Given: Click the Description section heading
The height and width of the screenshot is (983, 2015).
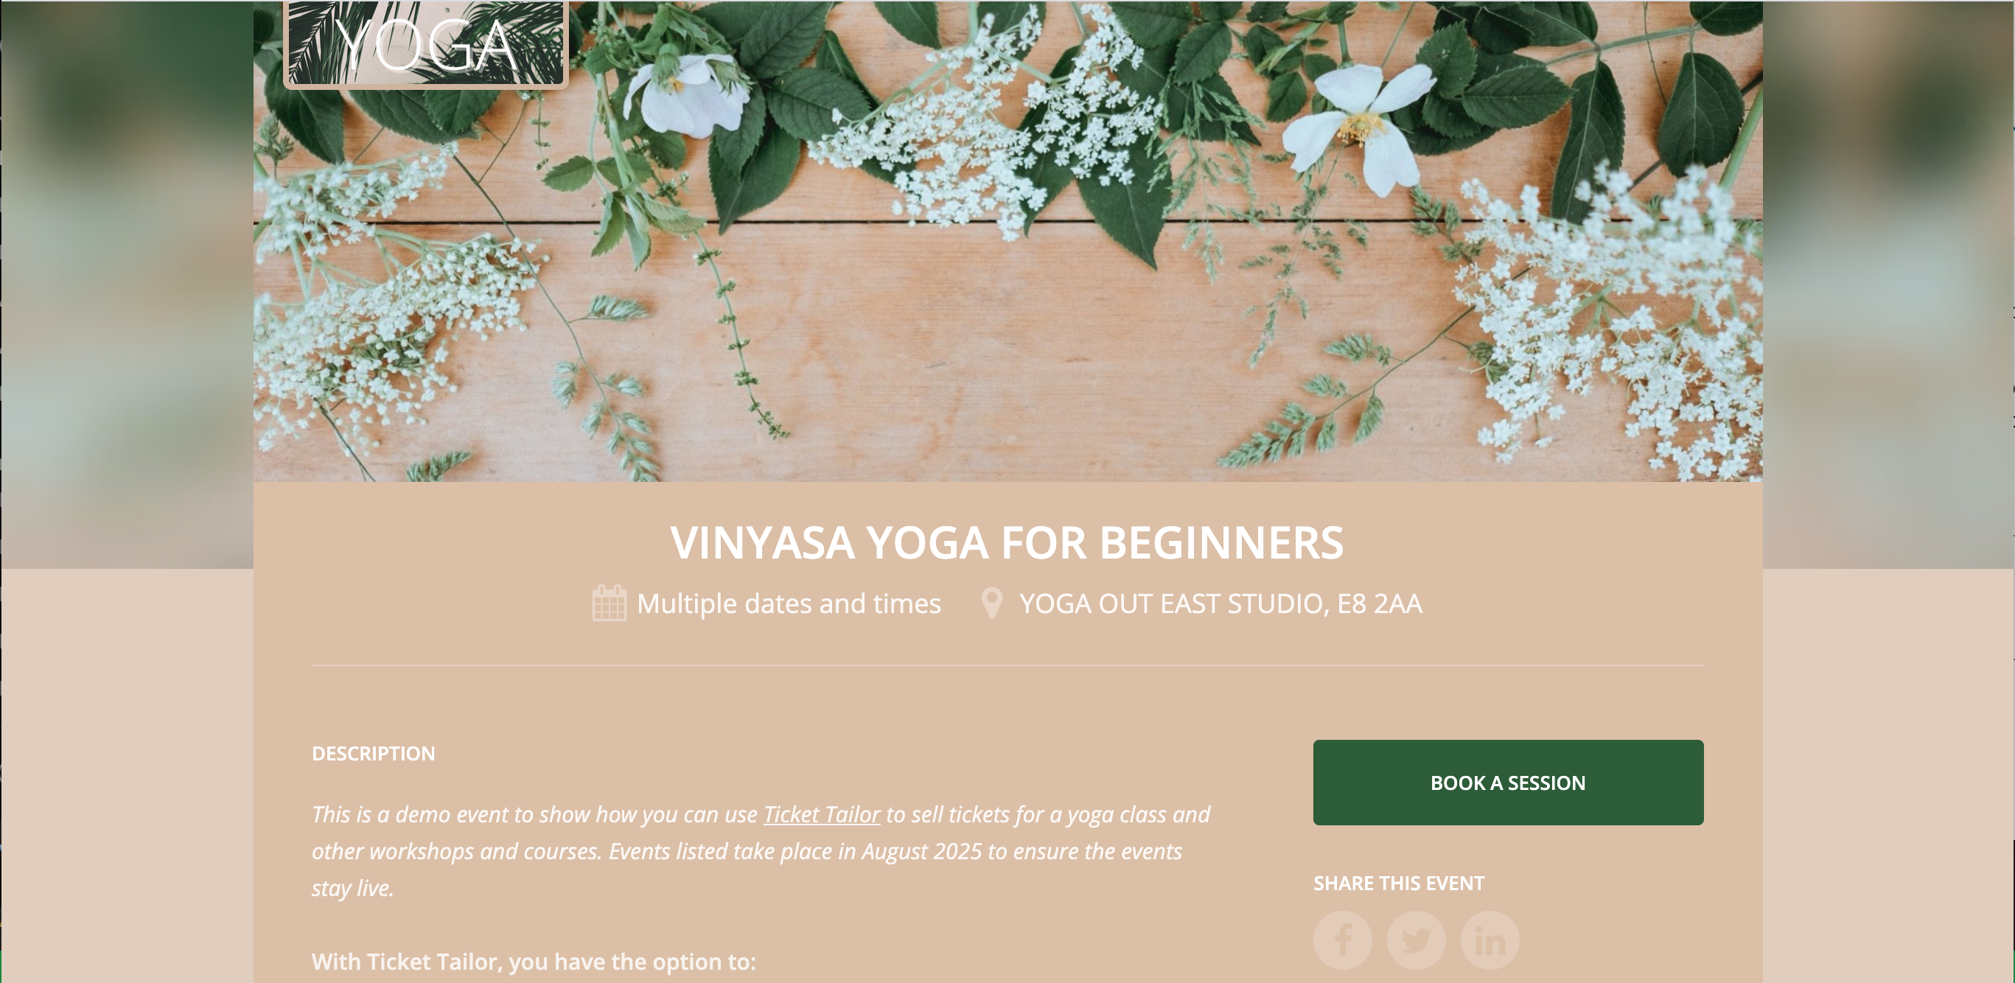Looking at the screenshot, I should 373,754.
